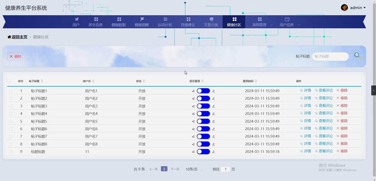The width and height of the screenshot is (376, 181).
Task: Click the search magnifier icon
Action: 357,56
